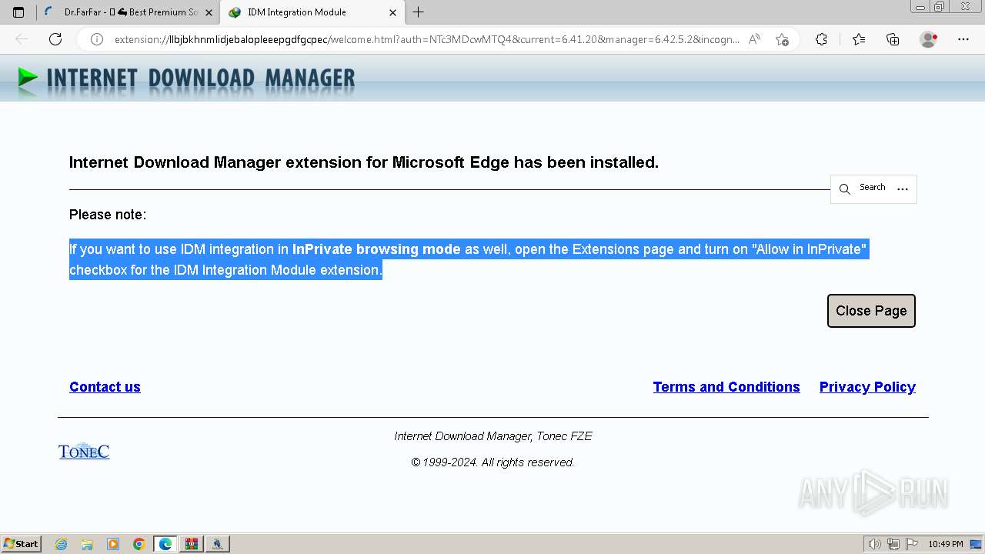Open more options in the mini search toolbar
This screenshot has width=985, height=554.
point(903,189)
